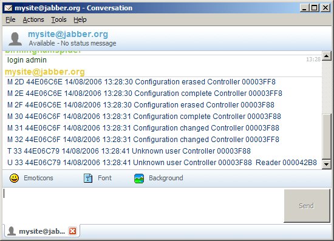Click the Font icon
The height and width of the screenshot is (241, 334).
(x=88, y=178)
